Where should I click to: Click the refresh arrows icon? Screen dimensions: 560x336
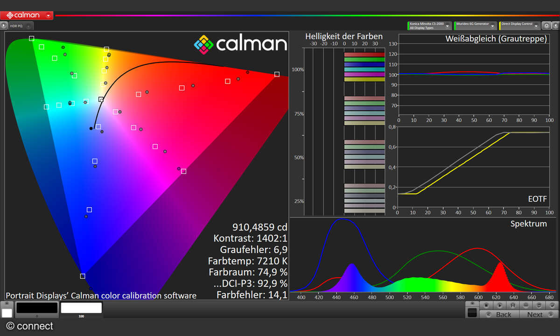539,305
